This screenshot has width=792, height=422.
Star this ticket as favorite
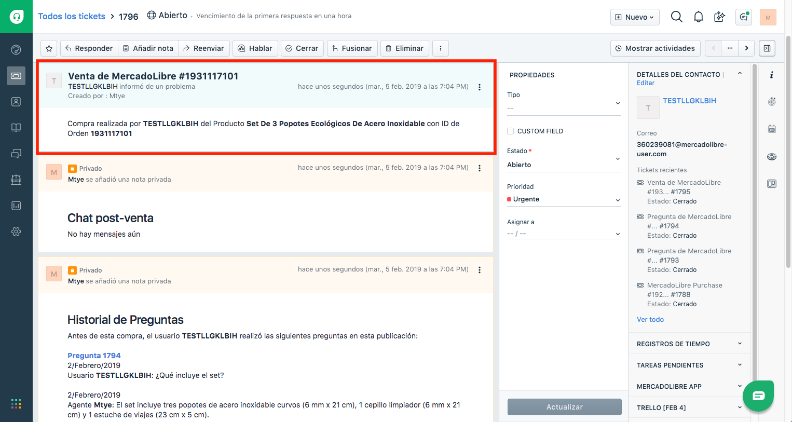pos(49,48)
